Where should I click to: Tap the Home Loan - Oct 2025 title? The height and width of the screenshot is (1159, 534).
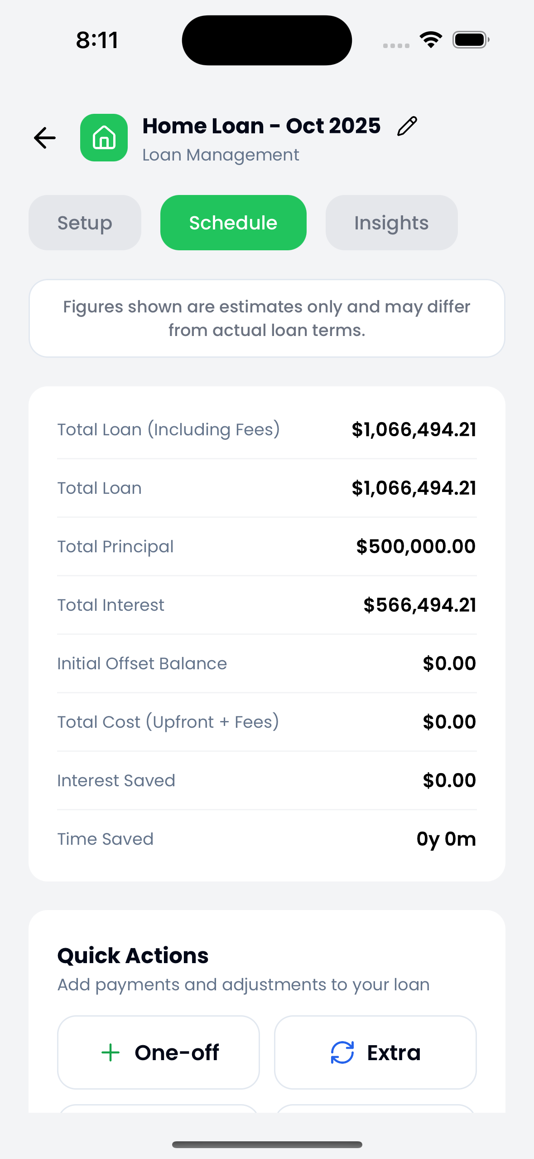tap(261, 126)
